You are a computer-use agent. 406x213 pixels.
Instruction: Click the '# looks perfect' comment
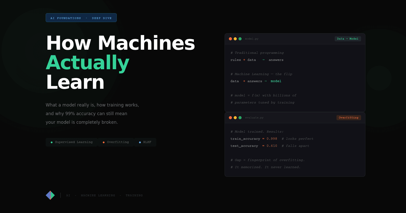pos(297,139)
